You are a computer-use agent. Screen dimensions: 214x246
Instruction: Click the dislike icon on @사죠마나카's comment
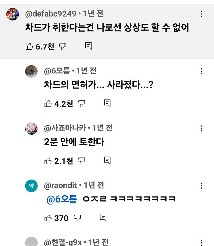(x=82, y=161)
